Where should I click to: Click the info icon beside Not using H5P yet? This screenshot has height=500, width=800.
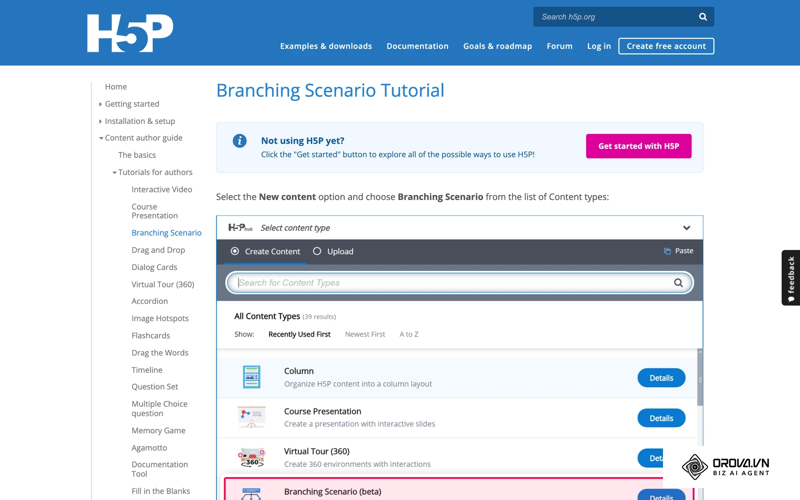click(x=239, y=141)
